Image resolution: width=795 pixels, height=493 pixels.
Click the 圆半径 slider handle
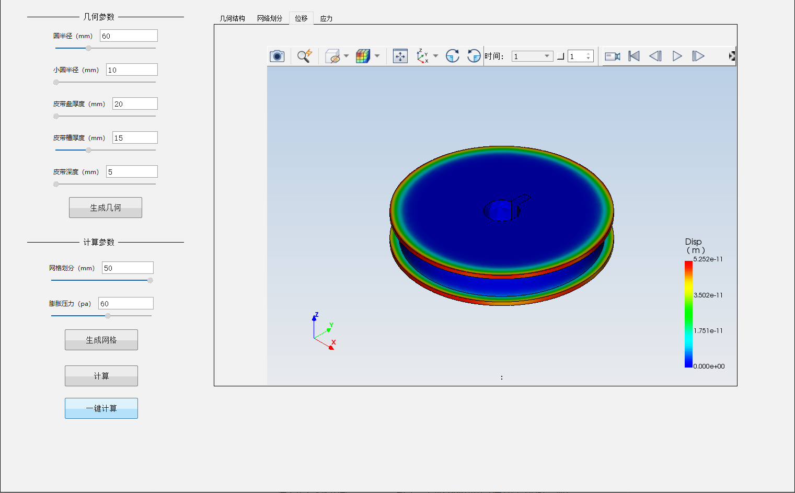point(88,48)
